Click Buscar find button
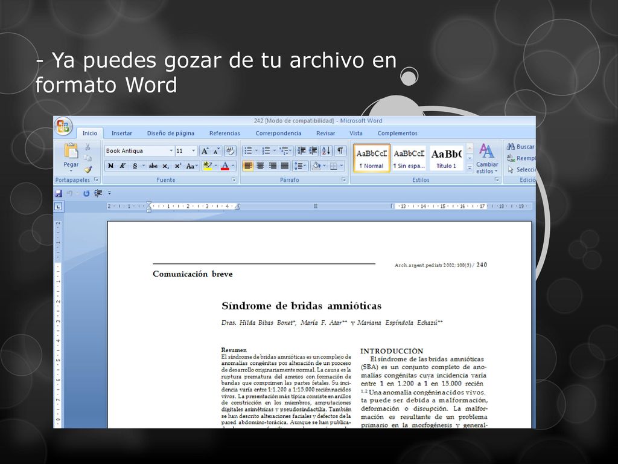The height and width of the screenshot is (464, 618). point(520,147)
